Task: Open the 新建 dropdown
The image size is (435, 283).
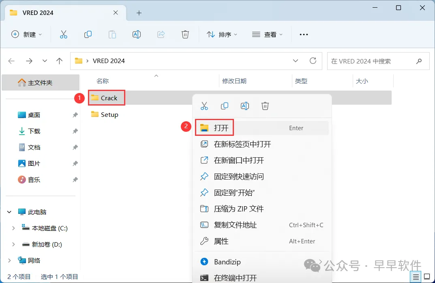Action: point(27,34)
